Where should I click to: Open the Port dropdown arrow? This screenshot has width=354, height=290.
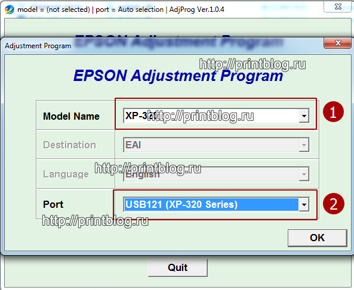pyautogui.click(x=304, y=204)
